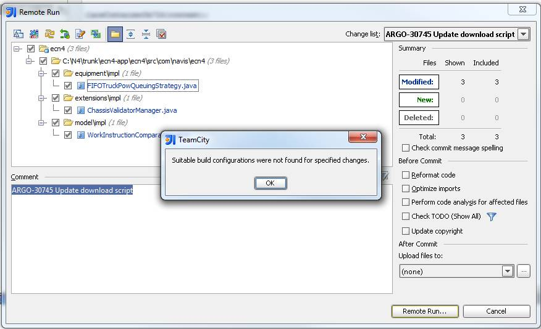Click the green sheets toolbar icon

(96, 34)
